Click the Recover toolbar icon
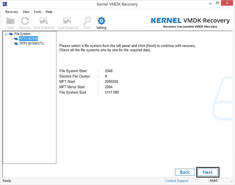235x185 pixels. (25, 21)
